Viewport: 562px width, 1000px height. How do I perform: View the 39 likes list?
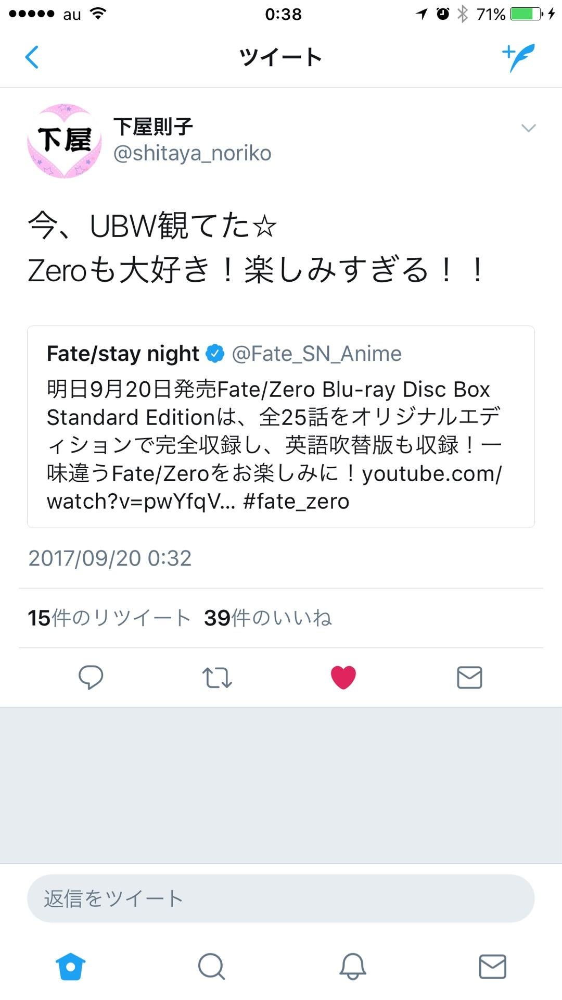coord(268,619)
